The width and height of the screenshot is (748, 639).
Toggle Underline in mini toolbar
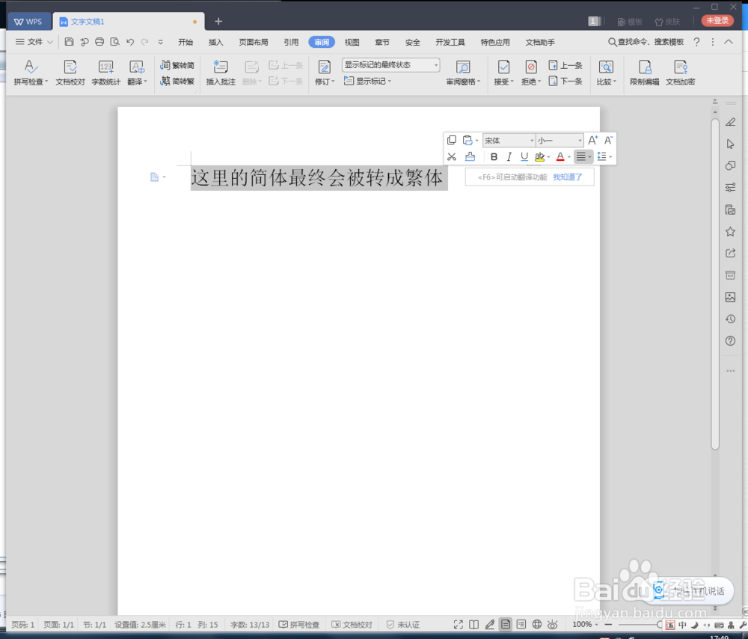pos(524,156)
